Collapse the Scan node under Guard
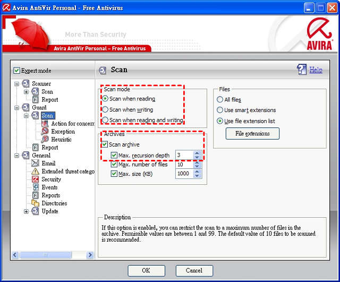 [26, 116]
